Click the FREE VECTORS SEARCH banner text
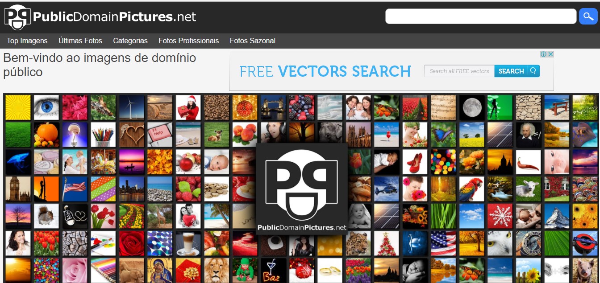The image size is (600, 283). 325,71
